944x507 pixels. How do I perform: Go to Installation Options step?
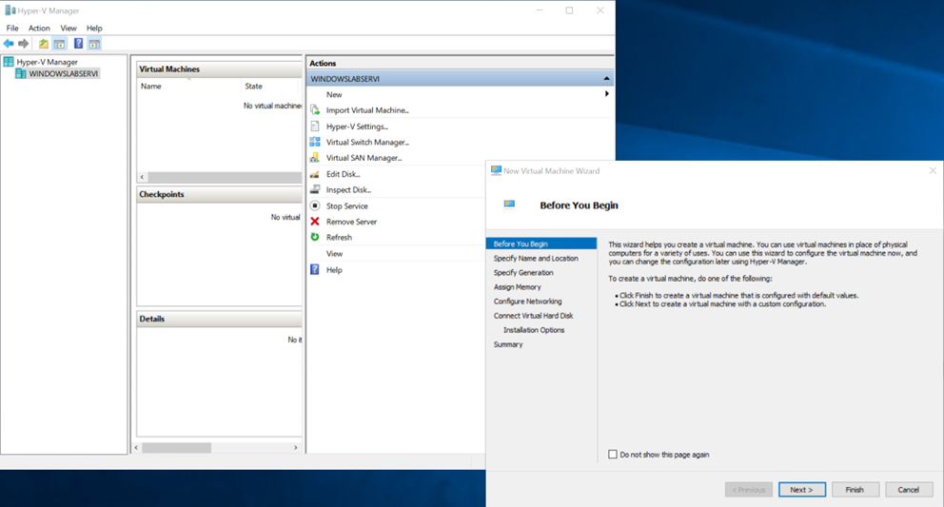click(534, 330)
